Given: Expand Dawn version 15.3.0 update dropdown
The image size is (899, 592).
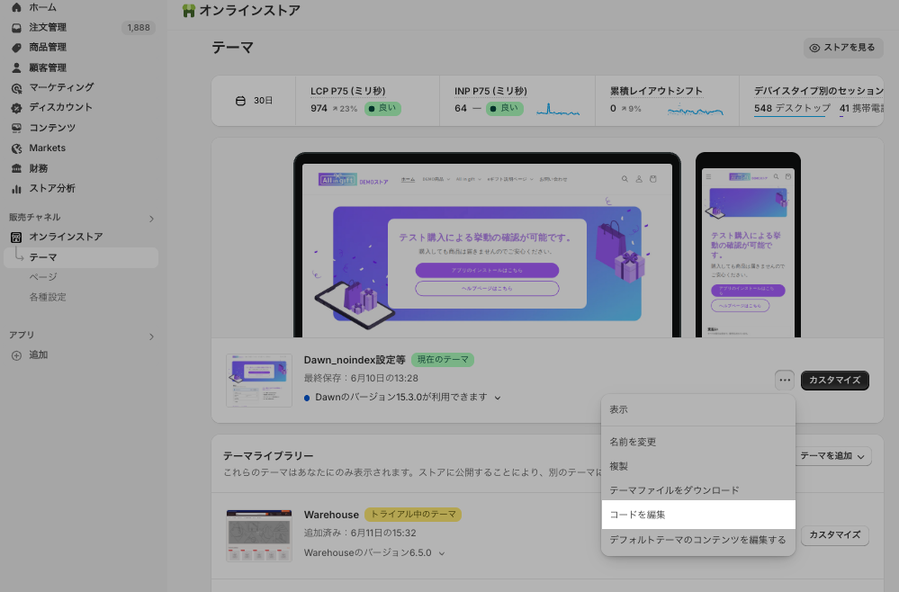Looking at the screenshot, I should 498,397.
